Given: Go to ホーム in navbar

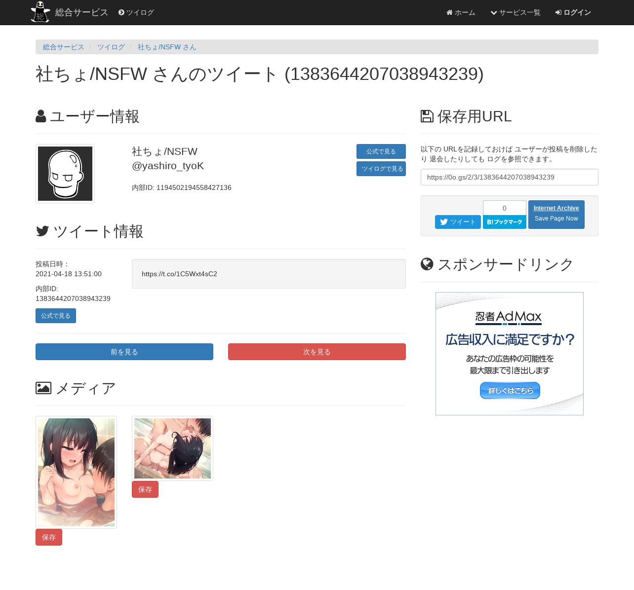Looking at the screenshot, I should [x=461, y=12].
